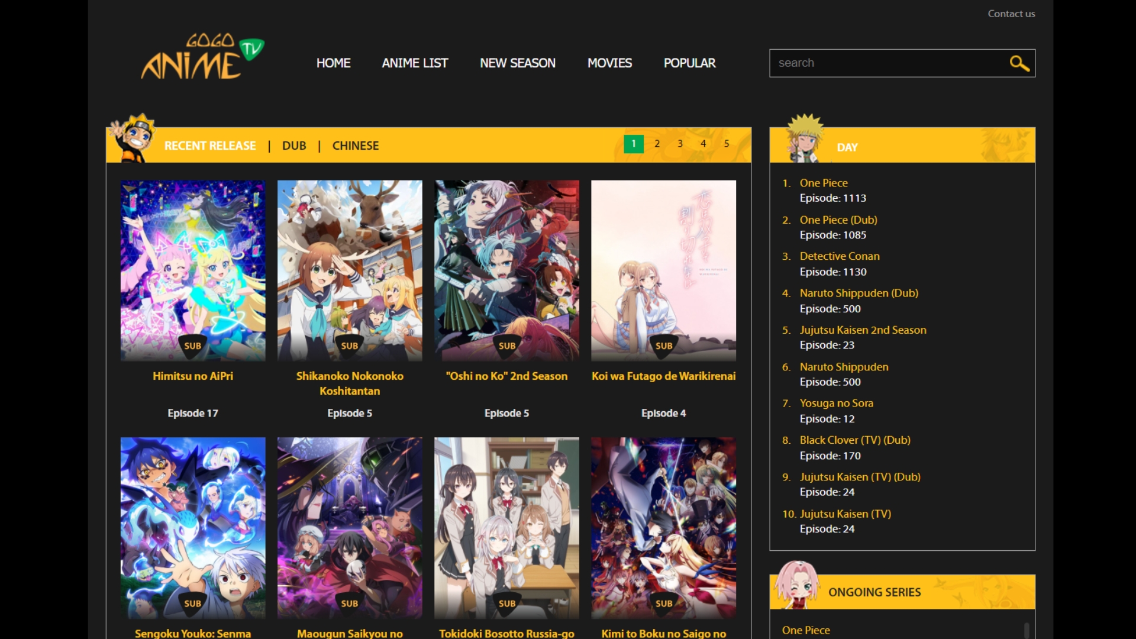
Task: Click the Episode 4 text under Koi wa Futago
Action: pyautogui.click(x=663, y=413)
